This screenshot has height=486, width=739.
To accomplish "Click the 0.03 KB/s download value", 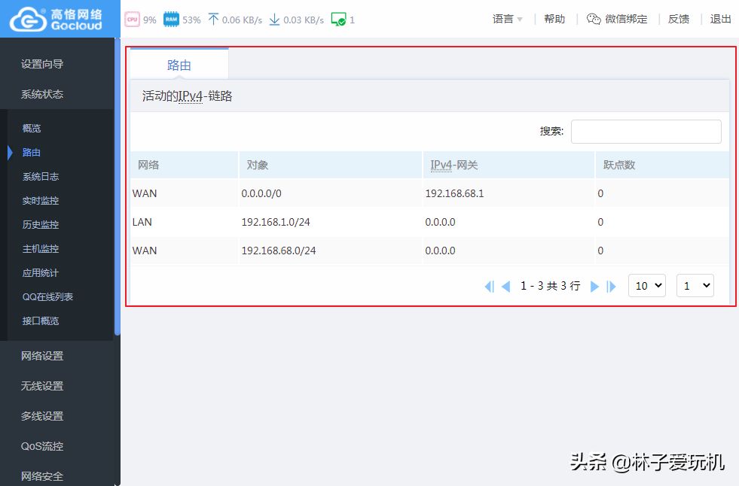I will [304, 20].
